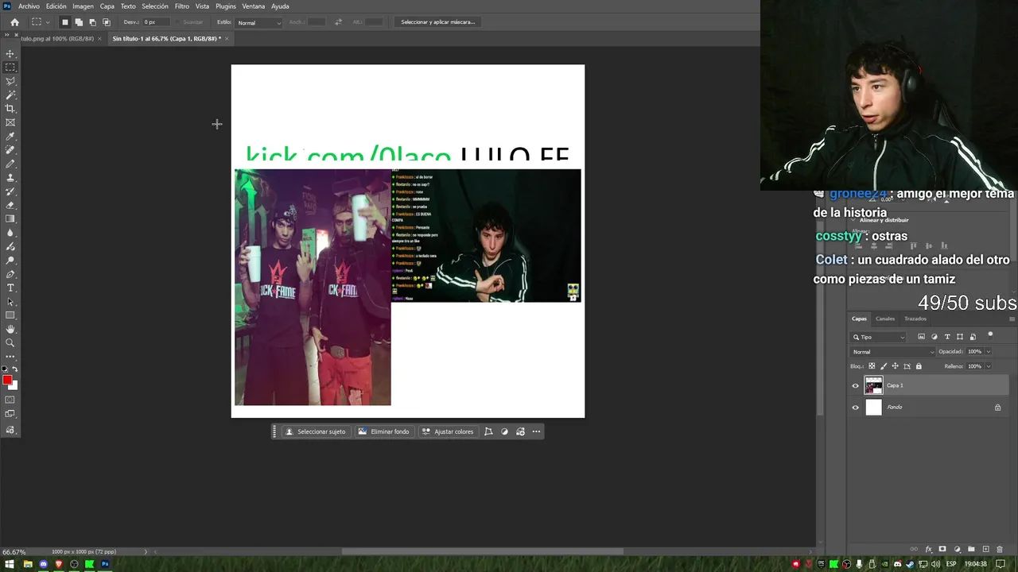Viewport: 1018px width, 572px height.
Task: Select the Path Selection tool
Action: point(10,302)
